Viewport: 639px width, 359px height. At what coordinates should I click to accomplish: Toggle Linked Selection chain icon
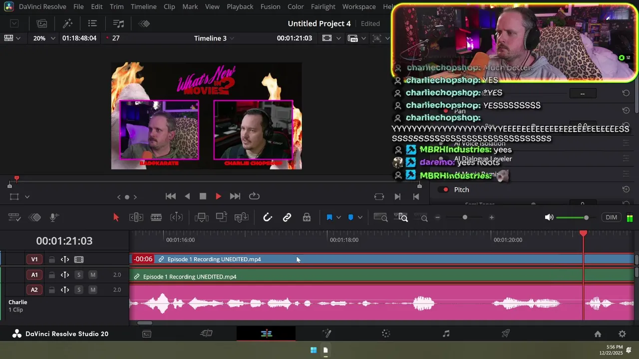click(287, 217)
